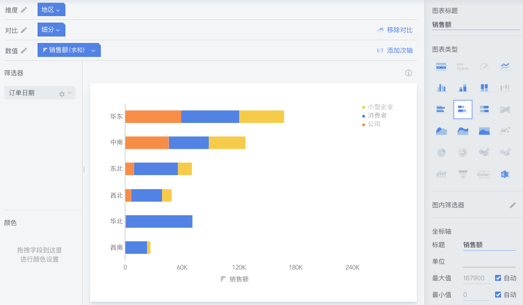Viewport: 523px width, 305px height.
Task: Click the 西北 axis label
Action: pyautogui.click(x=116, y=195)
